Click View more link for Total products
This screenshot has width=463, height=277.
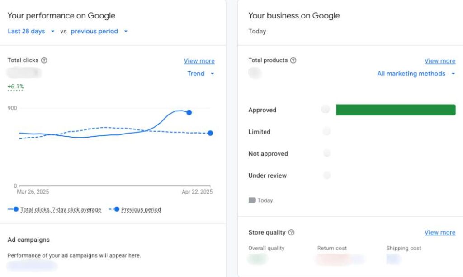point(439,61)
